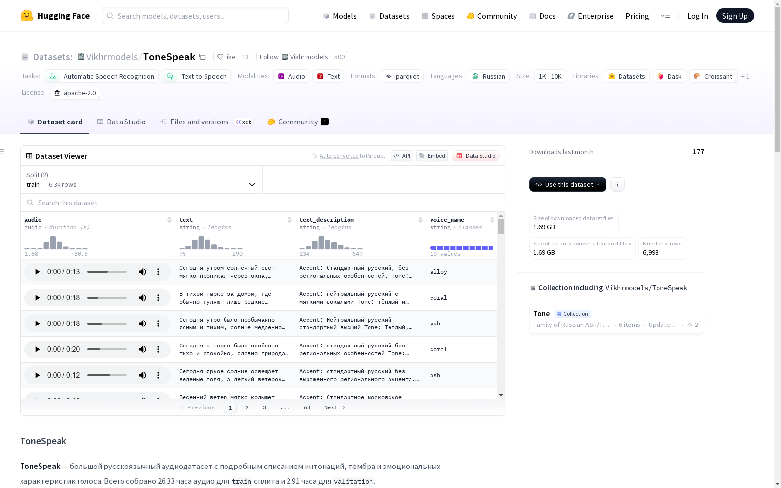The height and width of the screenshot is (488, 781).
Task: Play the first coral row's 0:18 audio
Action: (37, 298)
